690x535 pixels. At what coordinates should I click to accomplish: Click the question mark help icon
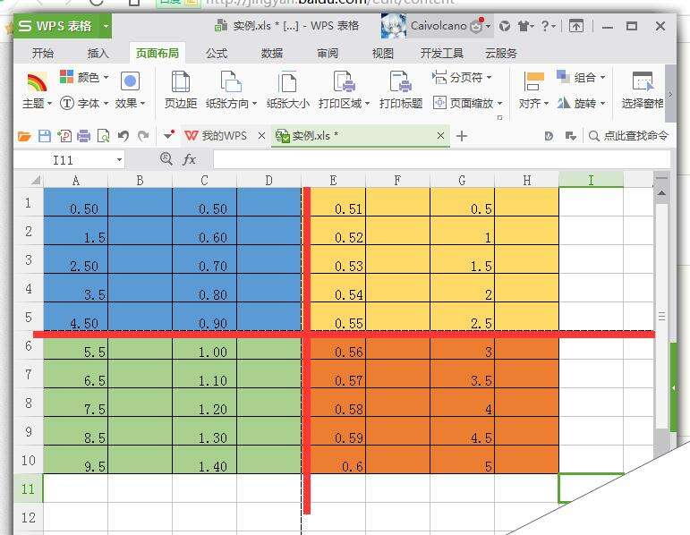pos(547,26)
